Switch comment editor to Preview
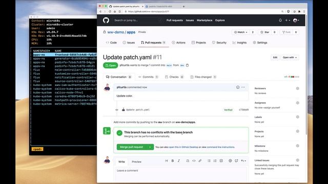Screen dimensions: 328x184 click(x=136, y=162)
